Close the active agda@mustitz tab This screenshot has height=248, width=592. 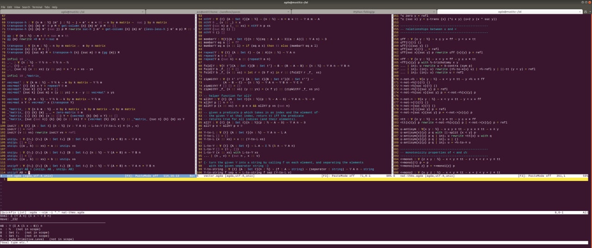tap(580, 12)
